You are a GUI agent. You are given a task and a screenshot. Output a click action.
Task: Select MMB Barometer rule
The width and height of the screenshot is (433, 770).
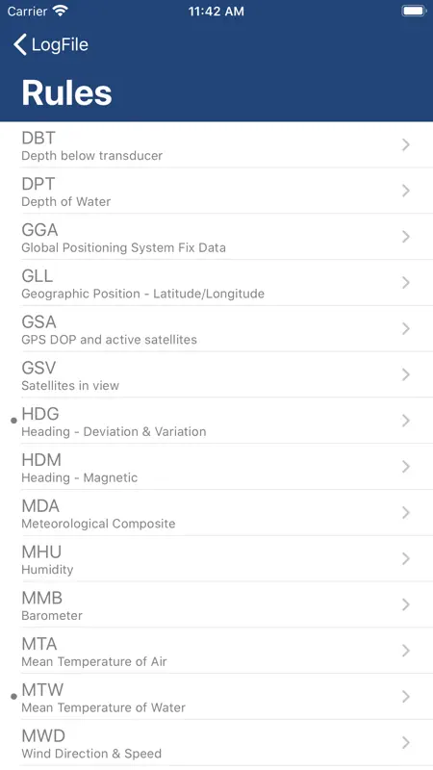click(216, 604)
